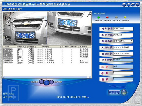Open the 车辆类型 dropdown arrow
Image resolution: width=142 pixels, height=106 pixels.
[132, 41]
